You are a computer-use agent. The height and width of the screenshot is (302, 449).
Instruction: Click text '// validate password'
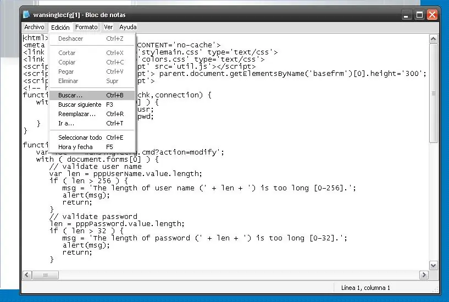(93, 216)
